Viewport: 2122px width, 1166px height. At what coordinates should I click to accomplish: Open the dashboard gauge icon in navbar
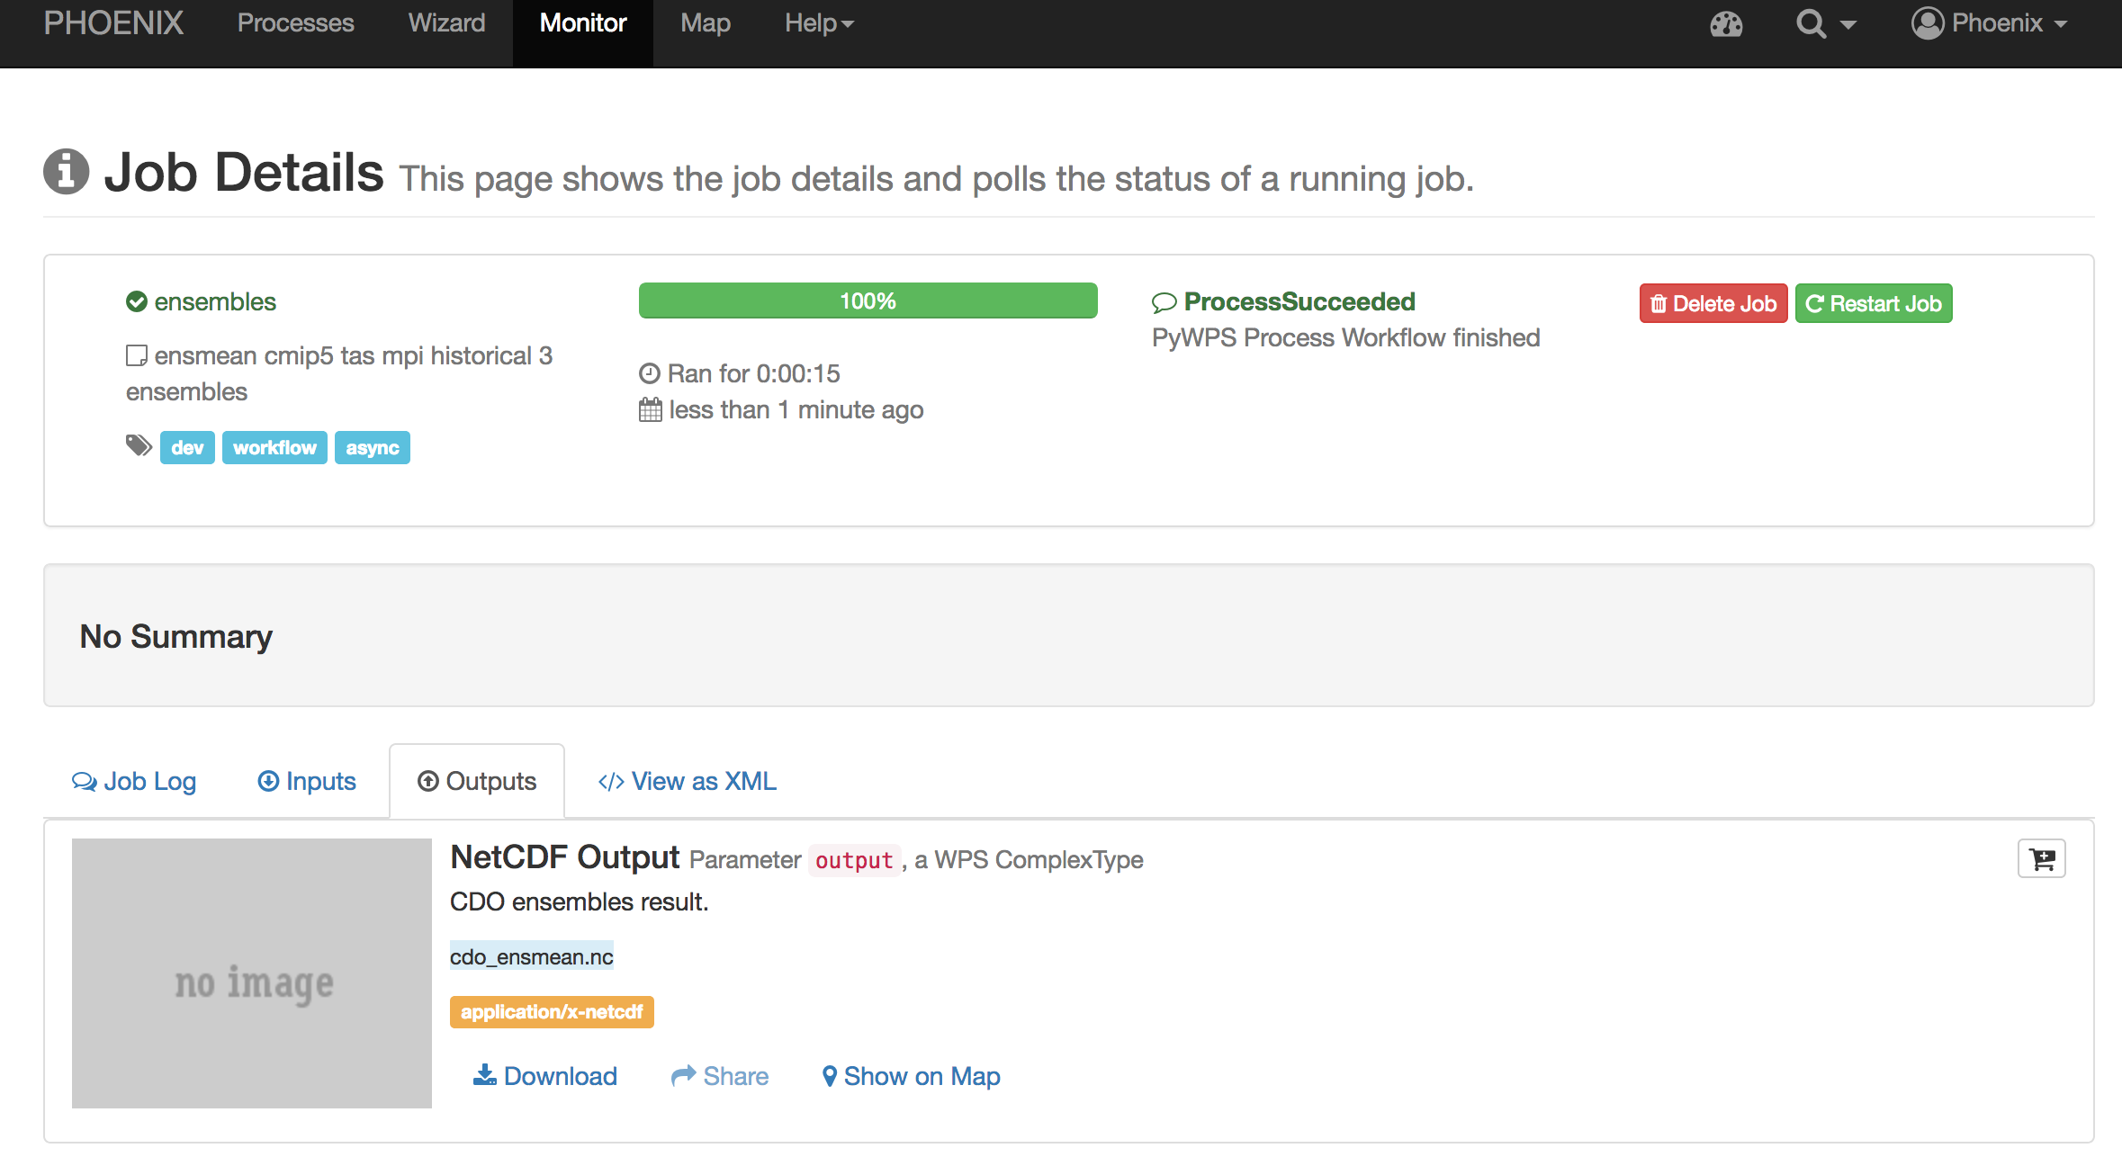point(1726,23)
